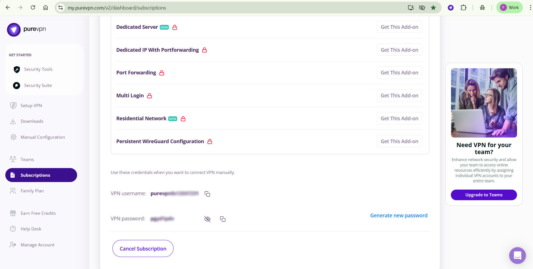Click the GET STARTED section label
The width and height of the screenshot is (533, 269).
pyautogui.click(x=20, y=55)
